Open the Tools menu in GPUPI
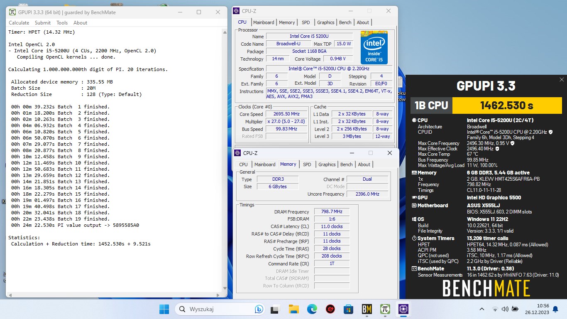The image size is (567, 319). (x=62, y=23)
